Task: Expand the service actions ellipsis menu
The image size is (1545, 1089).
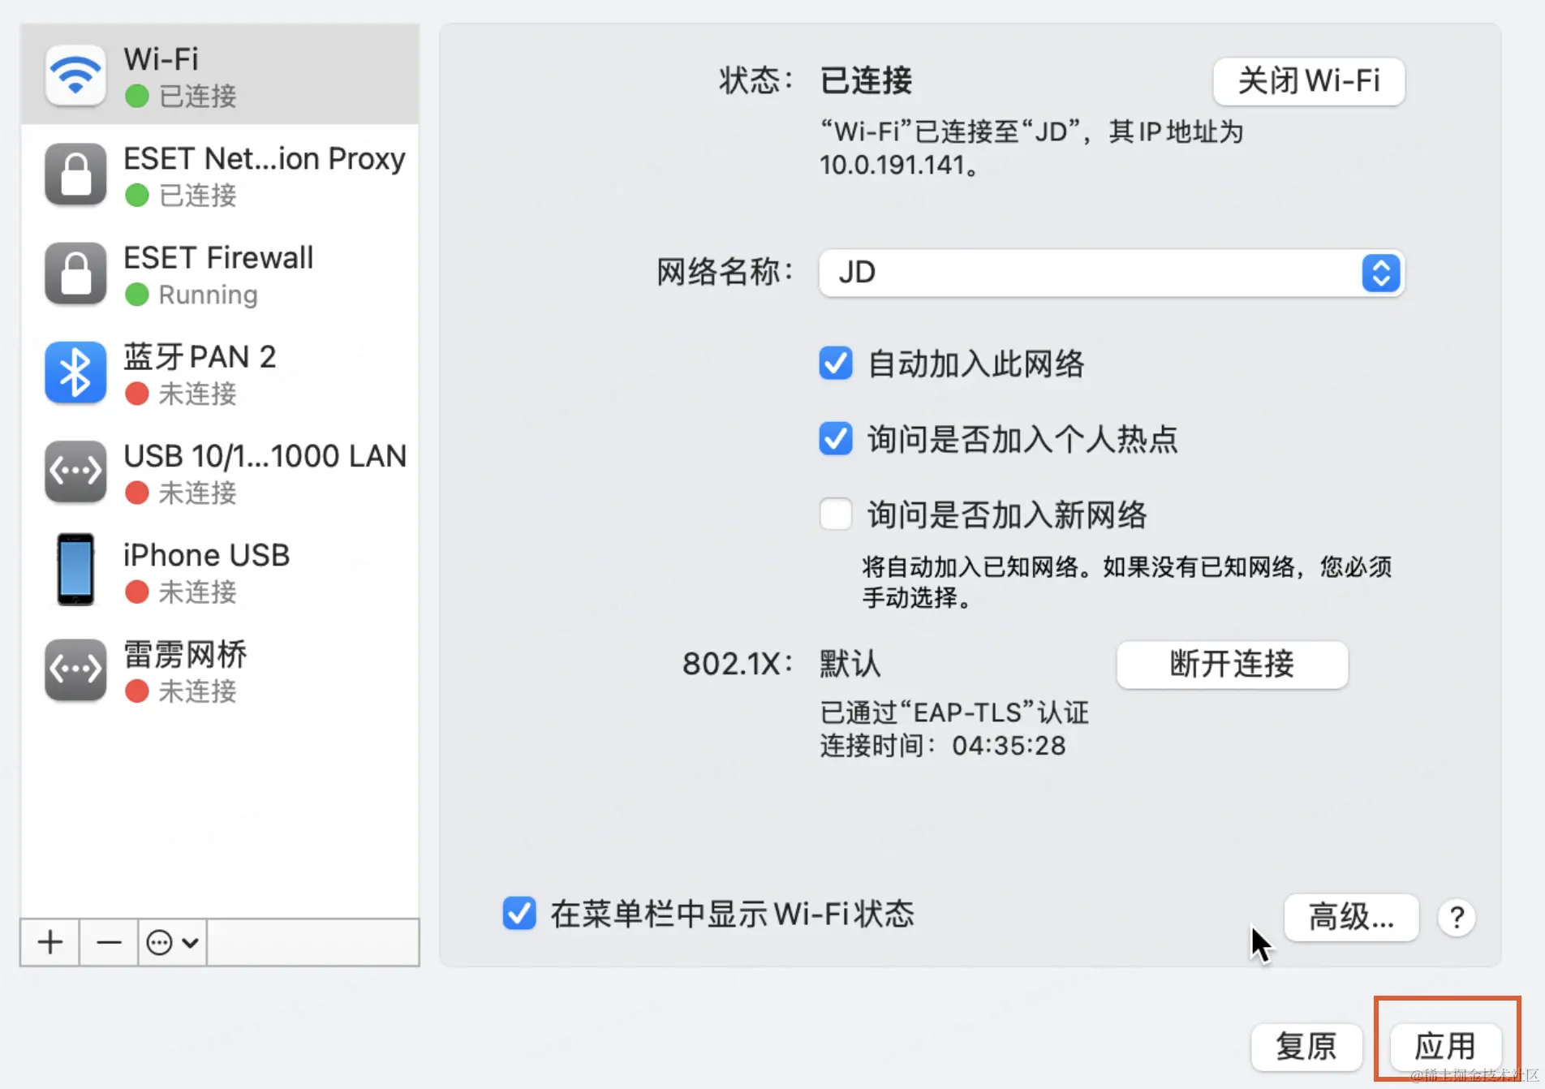Action: coord(172,942)
